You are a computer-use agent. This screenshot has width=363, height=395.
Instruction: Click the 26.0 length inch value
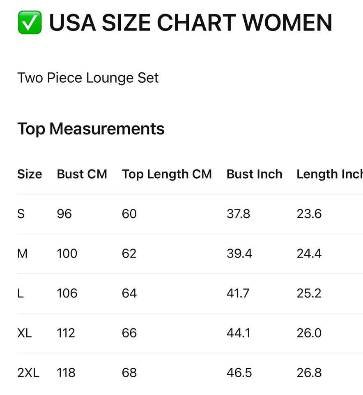coord(309,333)
